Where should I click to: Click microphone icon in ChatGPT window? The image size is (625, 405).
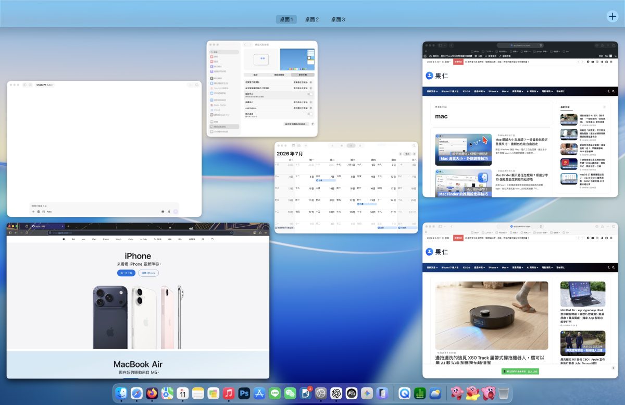(x=169, y=212)
